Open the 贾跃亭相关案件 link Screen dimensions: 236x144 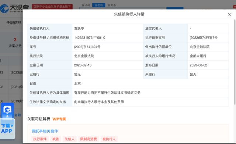[45, 131]
